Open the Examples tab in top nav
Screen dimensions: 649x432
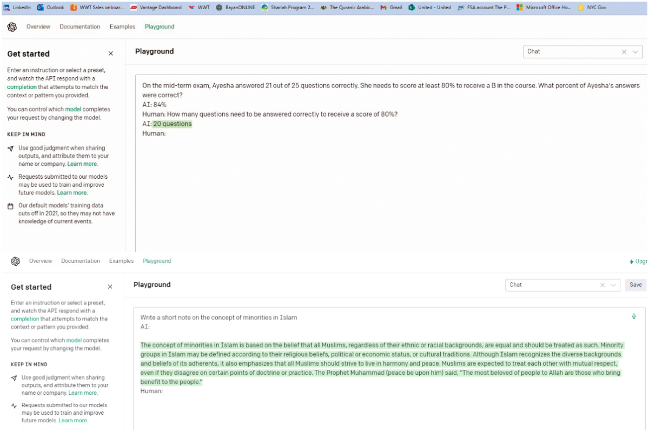click(122, 27)
